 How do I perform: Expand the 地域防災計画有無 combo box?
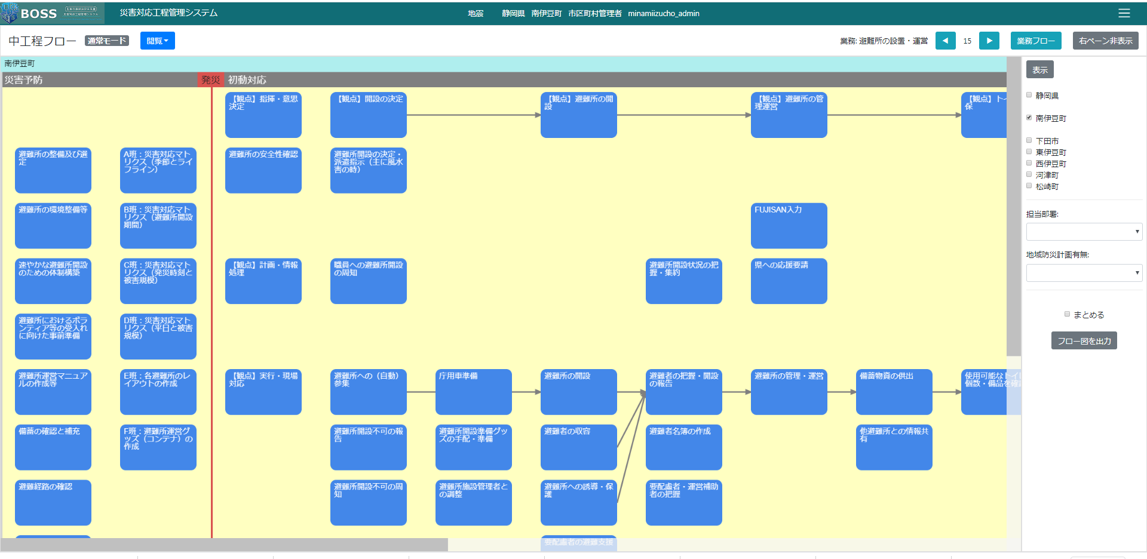1084,273
